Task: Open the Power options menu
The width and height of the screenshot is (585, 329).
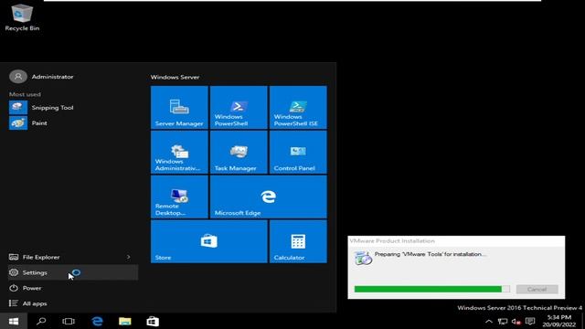Action: tap(73, 288)
